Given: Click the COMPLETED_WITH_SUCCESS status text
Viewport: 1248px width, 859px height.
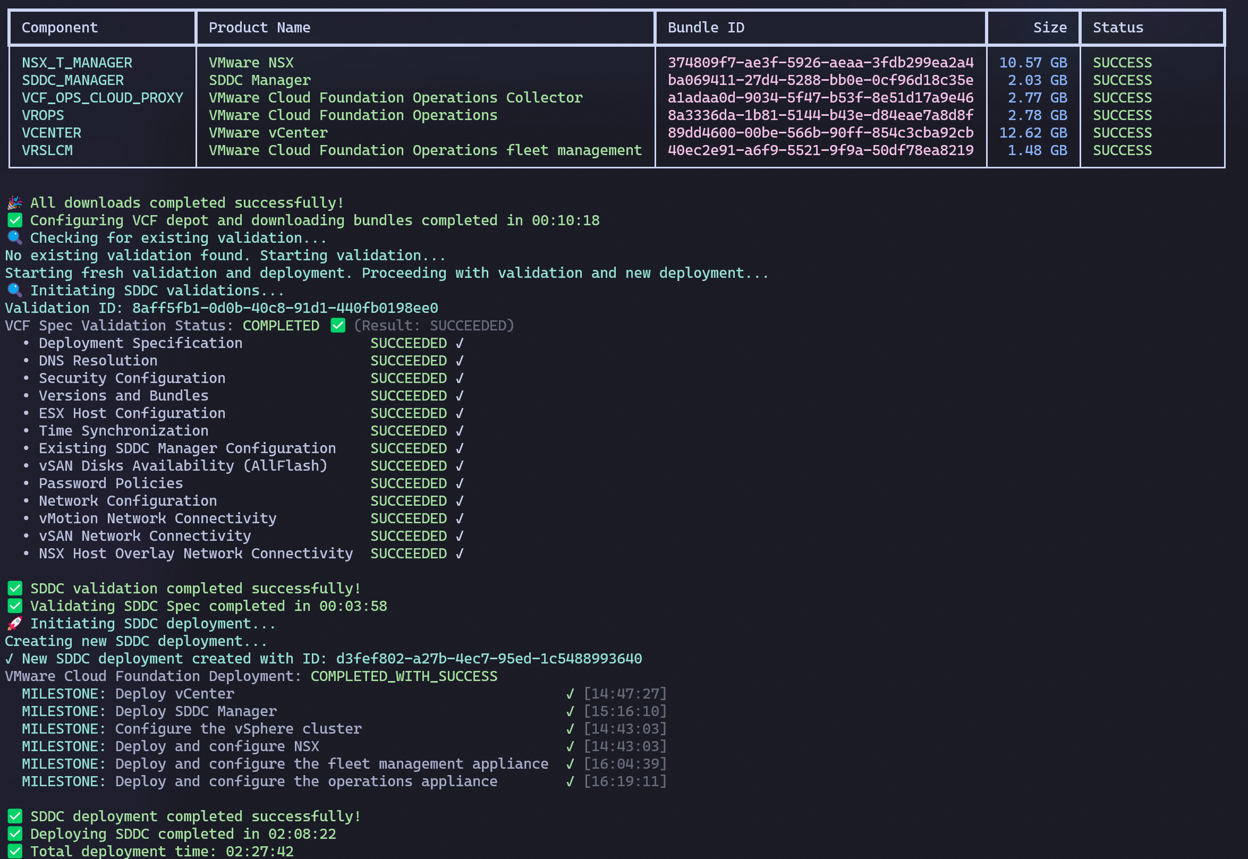Looking at the screenshot, I should click(x=404, y=677).
